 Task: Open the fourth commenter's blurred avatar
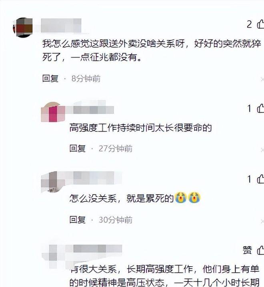[x=53, y=256]
